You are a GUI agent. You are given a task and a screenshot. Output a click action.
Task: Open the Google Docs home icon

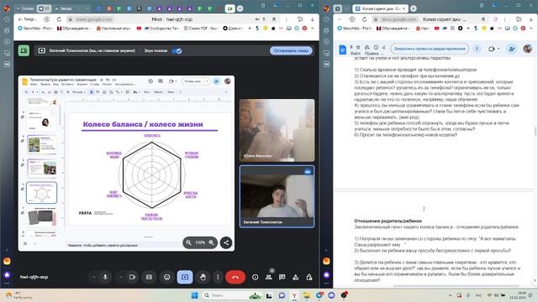[x=342, y=49]
